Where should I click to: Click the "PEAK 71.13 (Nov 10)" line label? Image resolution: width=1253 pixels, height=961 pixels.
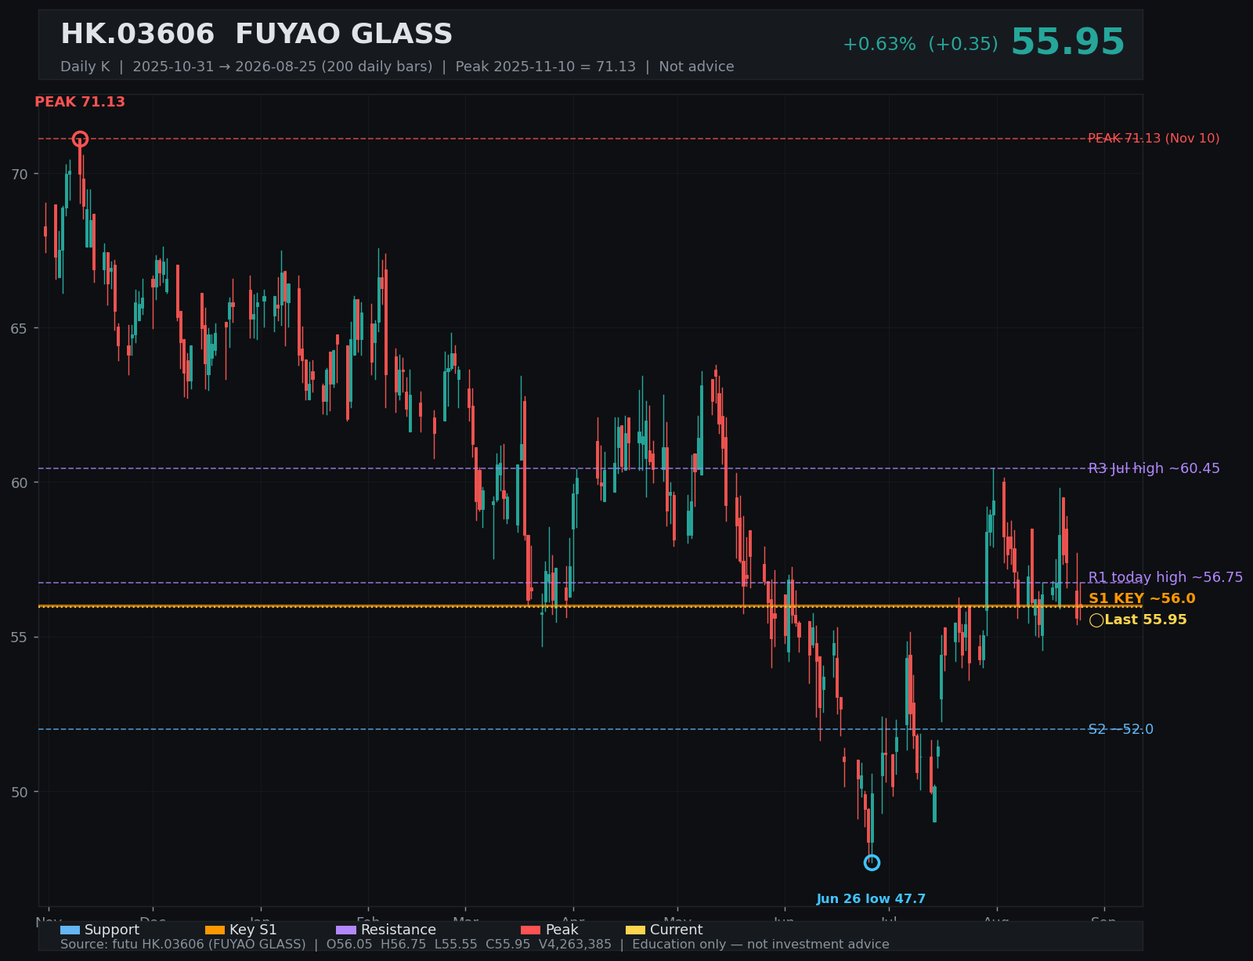(1154, 139)
